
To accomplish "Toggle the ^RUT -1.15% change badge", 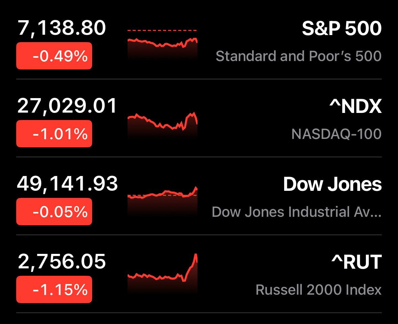I will 54,290.
